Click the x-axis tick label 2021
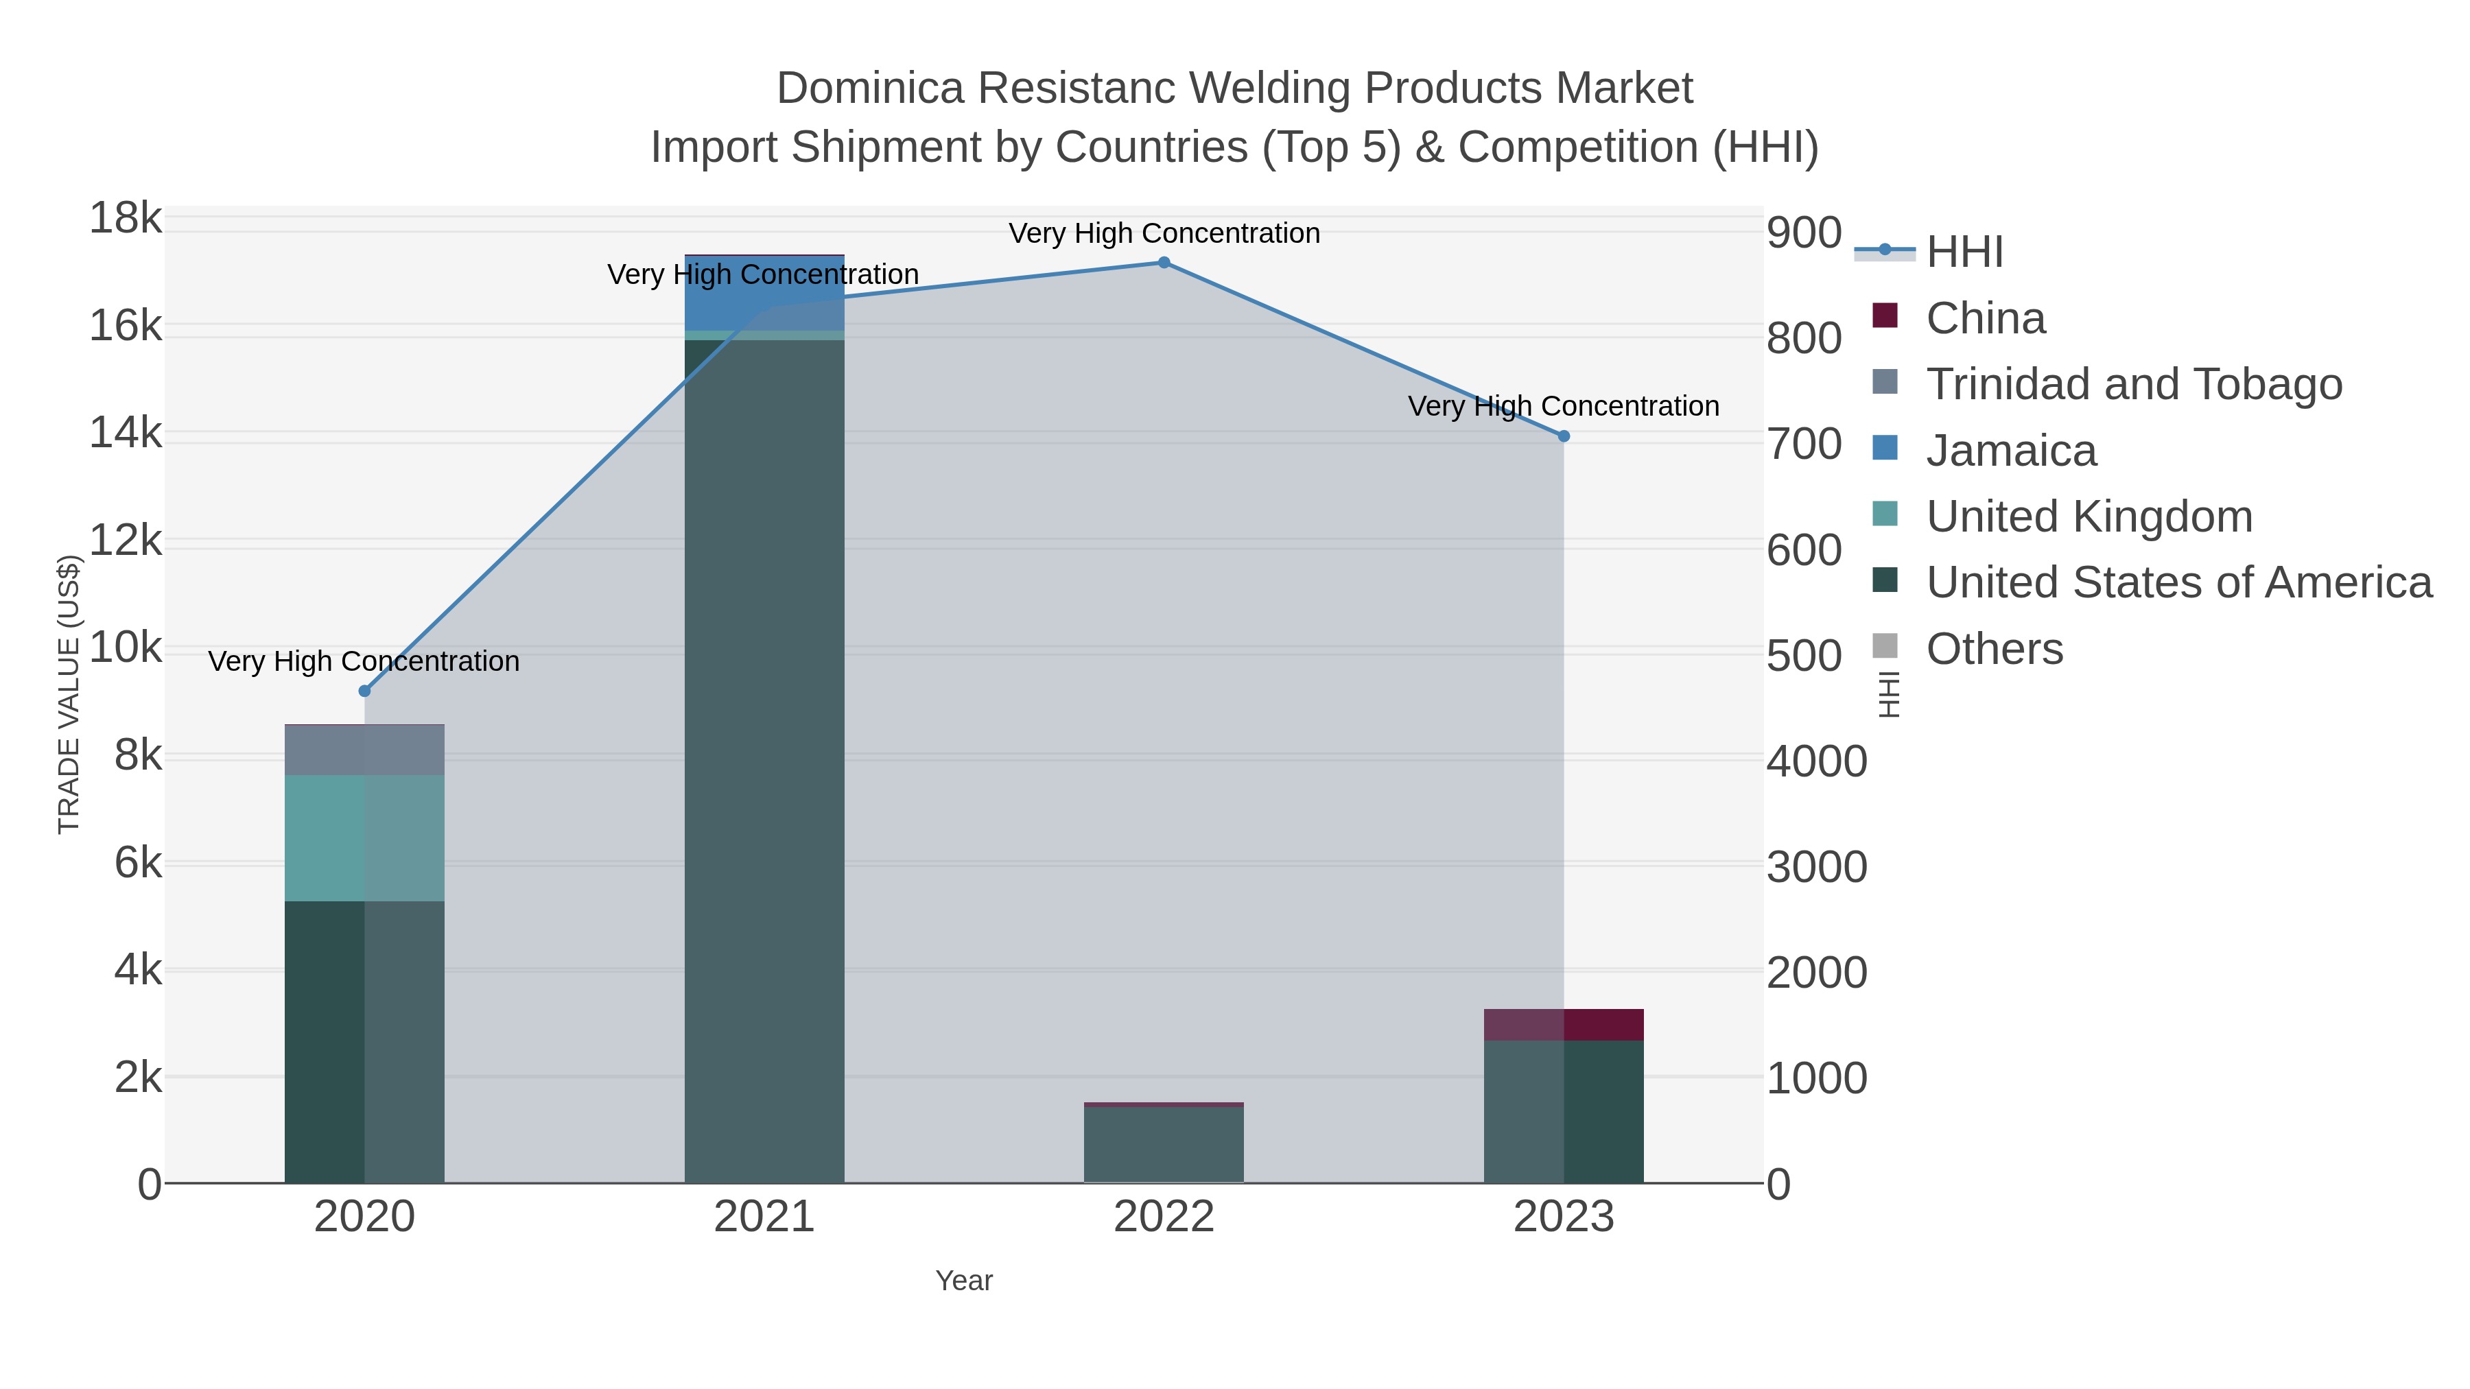This screenshot has width=2470, height=1389. (x=764, y=1218)
